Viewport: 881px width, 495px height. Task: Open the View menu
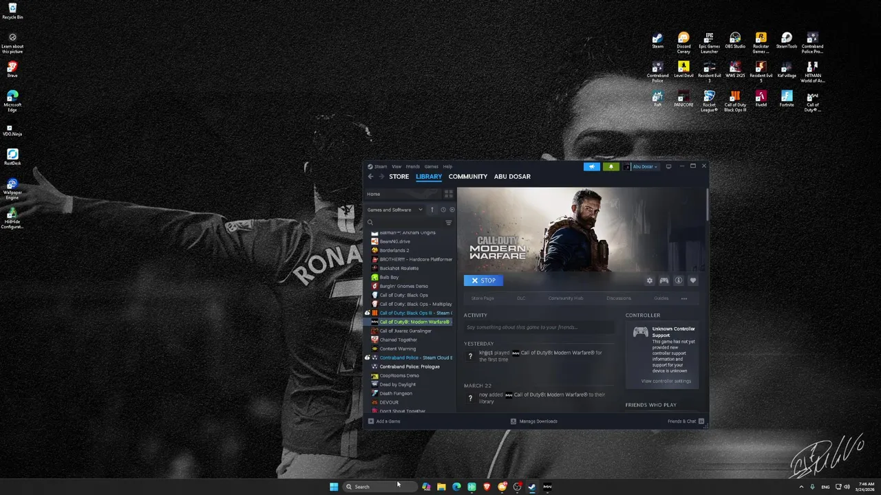coord(396,166)
